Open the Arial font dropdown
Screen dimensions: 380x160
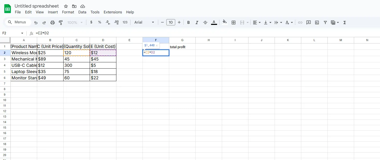pos(144,23)
